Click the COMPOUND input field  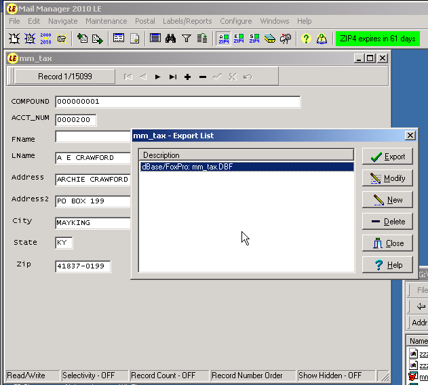pyautogui.click(x=178, y=102)
